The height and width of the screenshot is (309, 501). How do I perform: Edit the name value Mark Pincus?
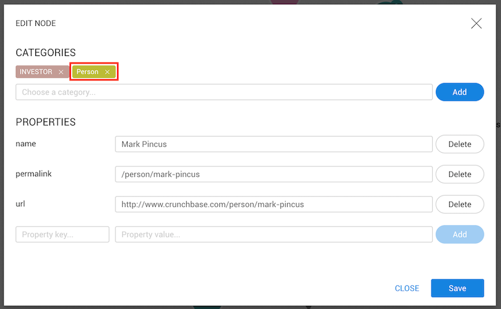click(x=273, y=144)
